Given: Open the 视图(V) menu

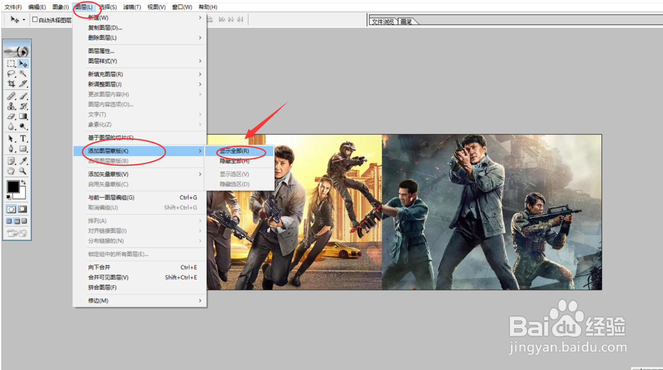Looking at the screenshot, I should 156,7.
